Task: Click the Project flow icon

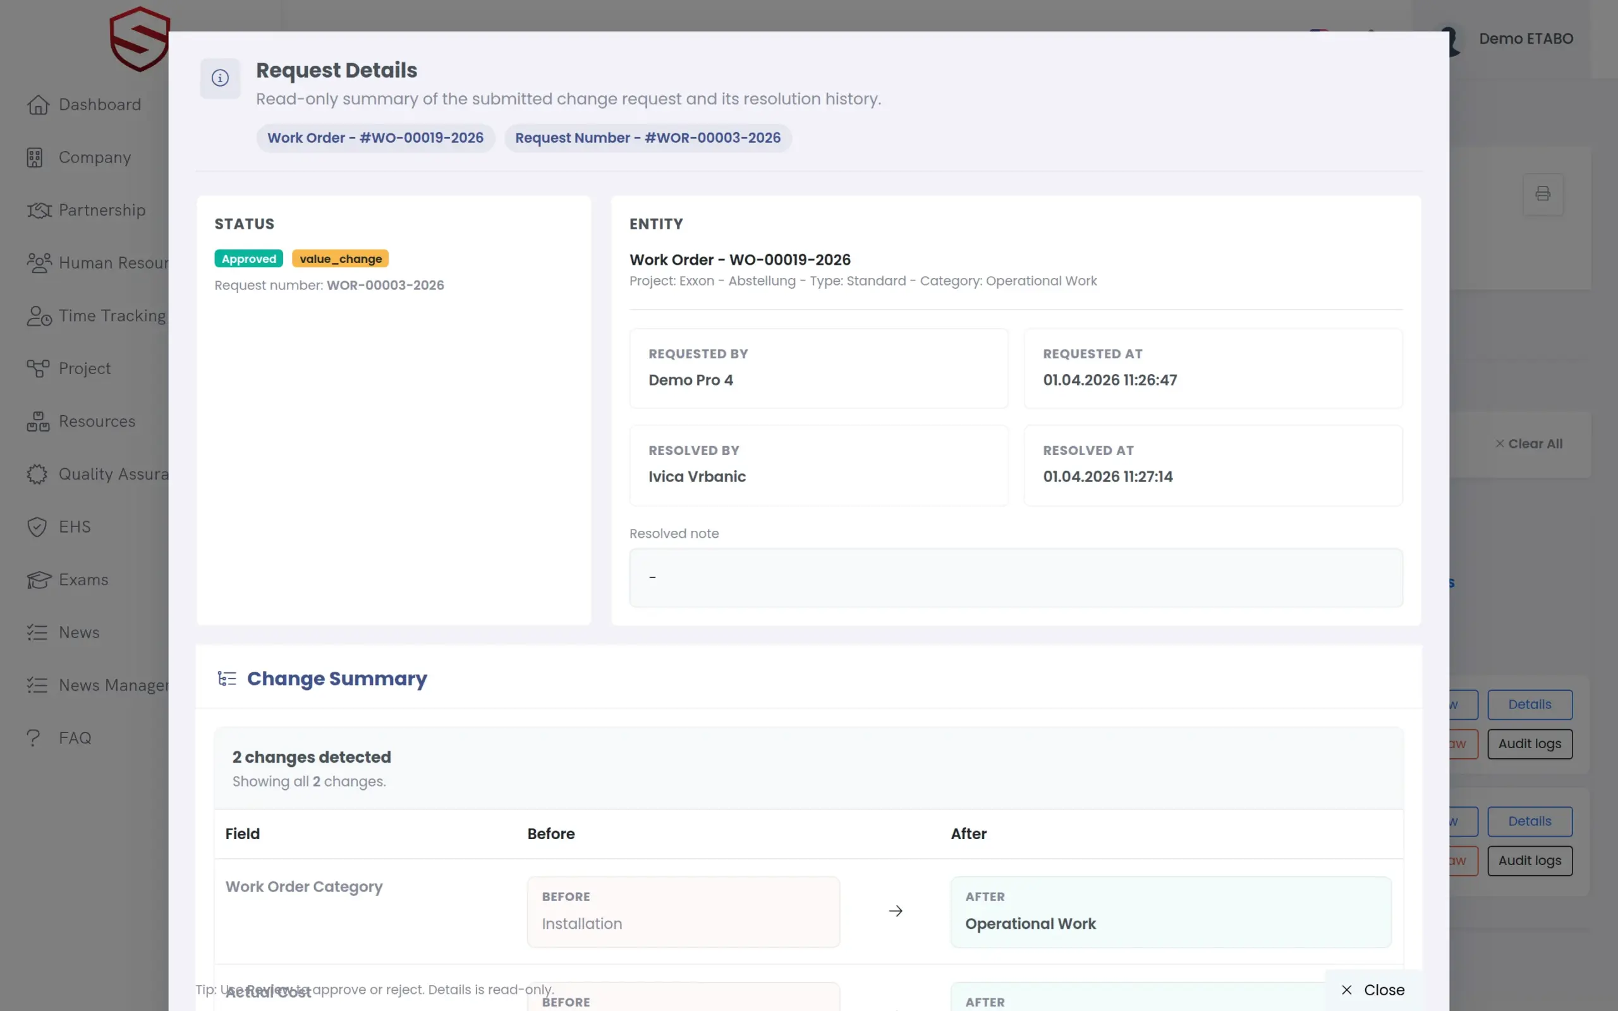Action: tap(38, 369)
